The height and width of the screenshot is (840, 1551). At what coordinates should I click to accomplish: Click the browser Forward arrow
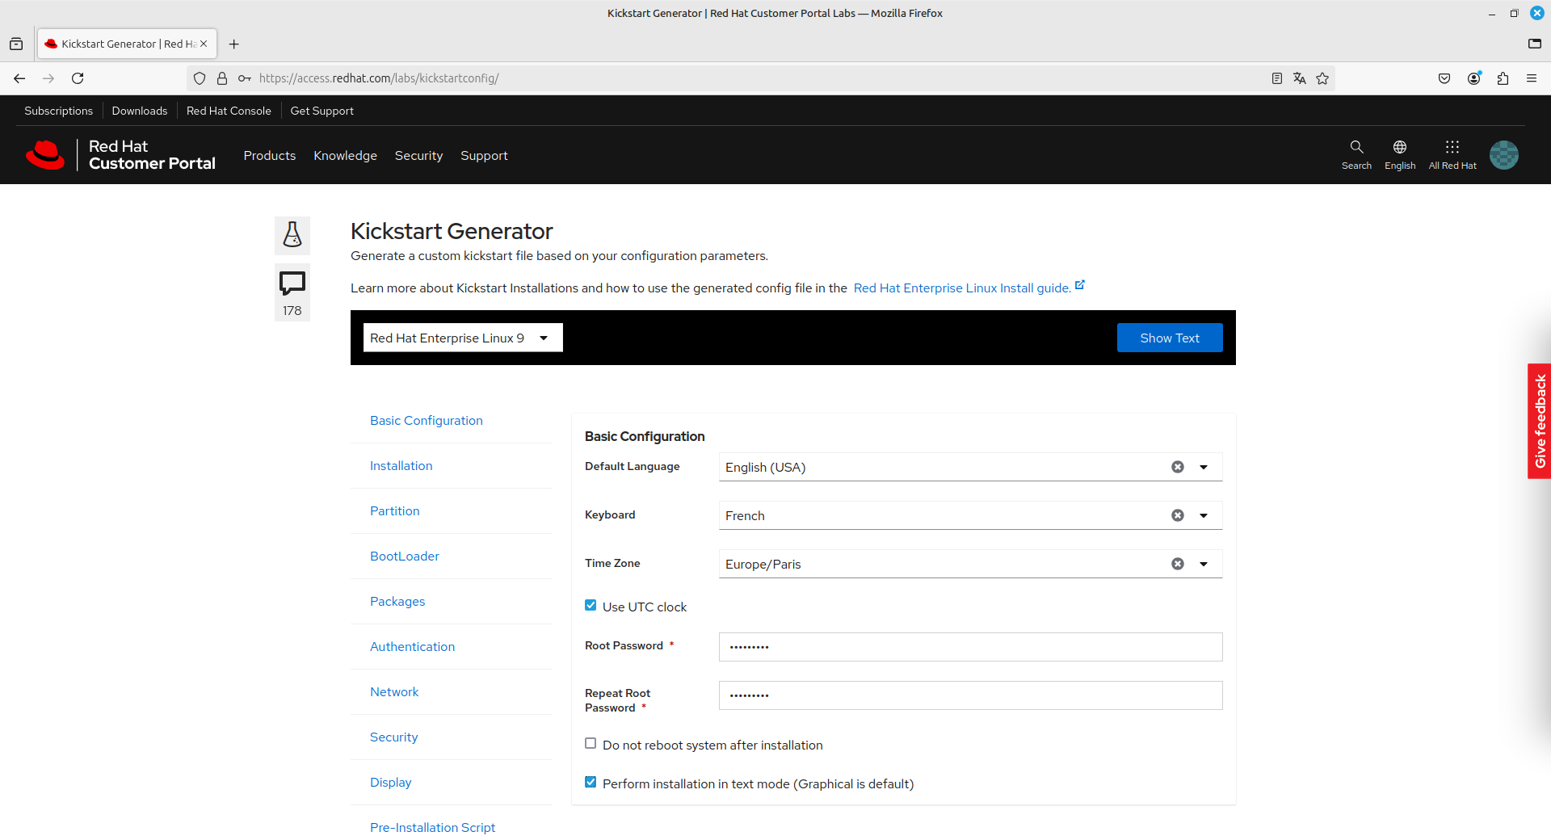(48, 78)
